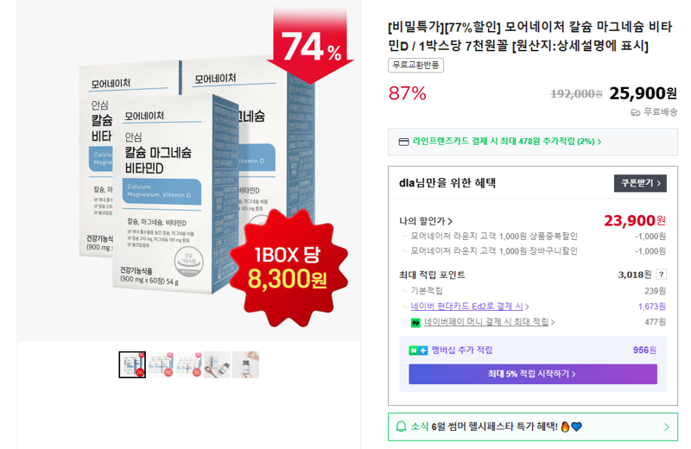
Task: Click the question mark help icon beside 3,018원
Action: [661, 275]
